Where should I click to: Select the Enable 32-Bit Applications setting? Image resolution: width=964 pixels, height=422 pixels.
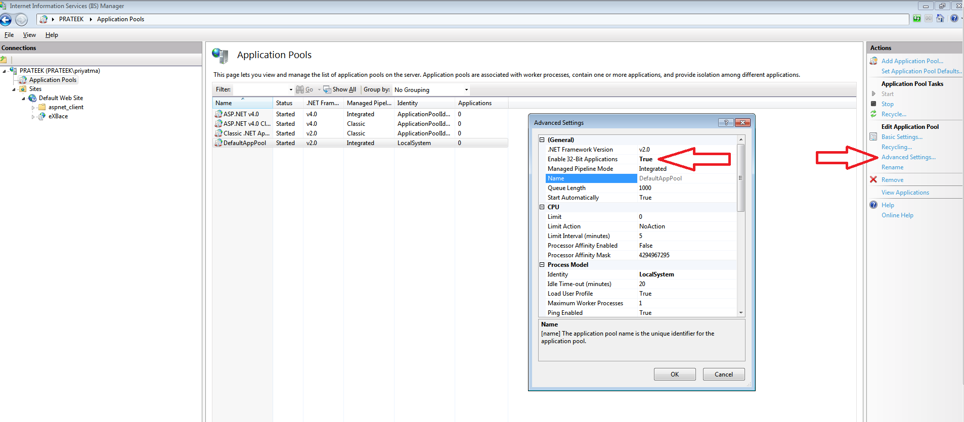coord(582,159)
